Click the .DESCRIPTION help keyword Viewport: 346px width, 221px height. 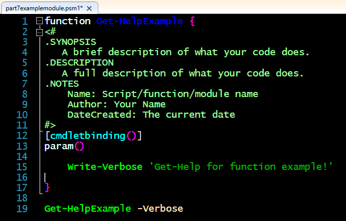pyautogui.click(x=79, y=62)
